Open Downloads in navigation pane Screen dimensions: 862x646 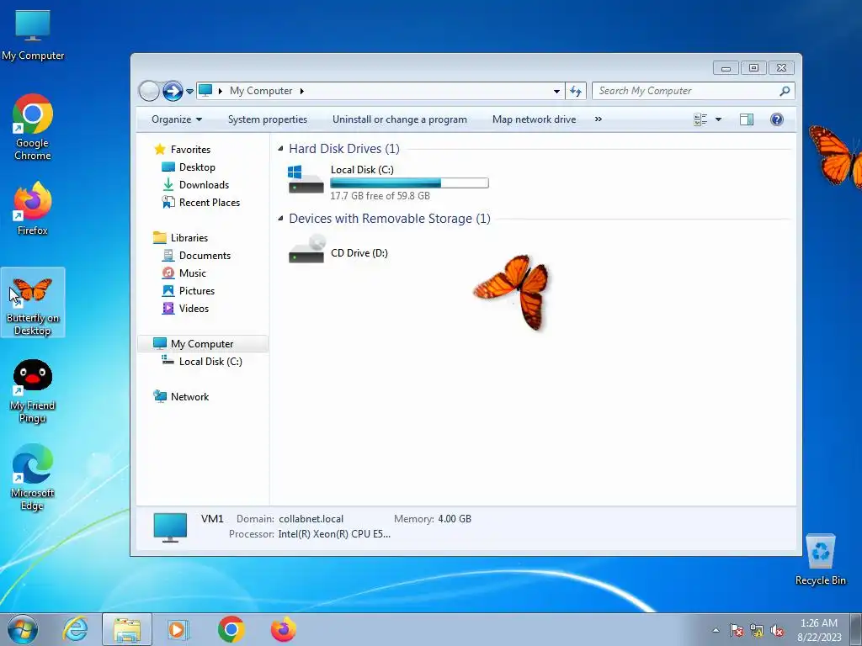click(204, 184)
